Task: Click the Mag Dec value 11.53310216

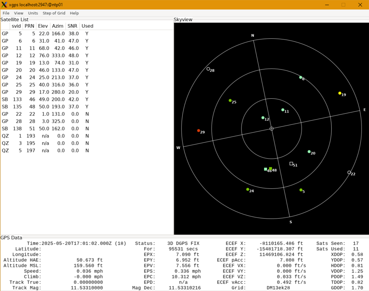Action: point(185,288)
